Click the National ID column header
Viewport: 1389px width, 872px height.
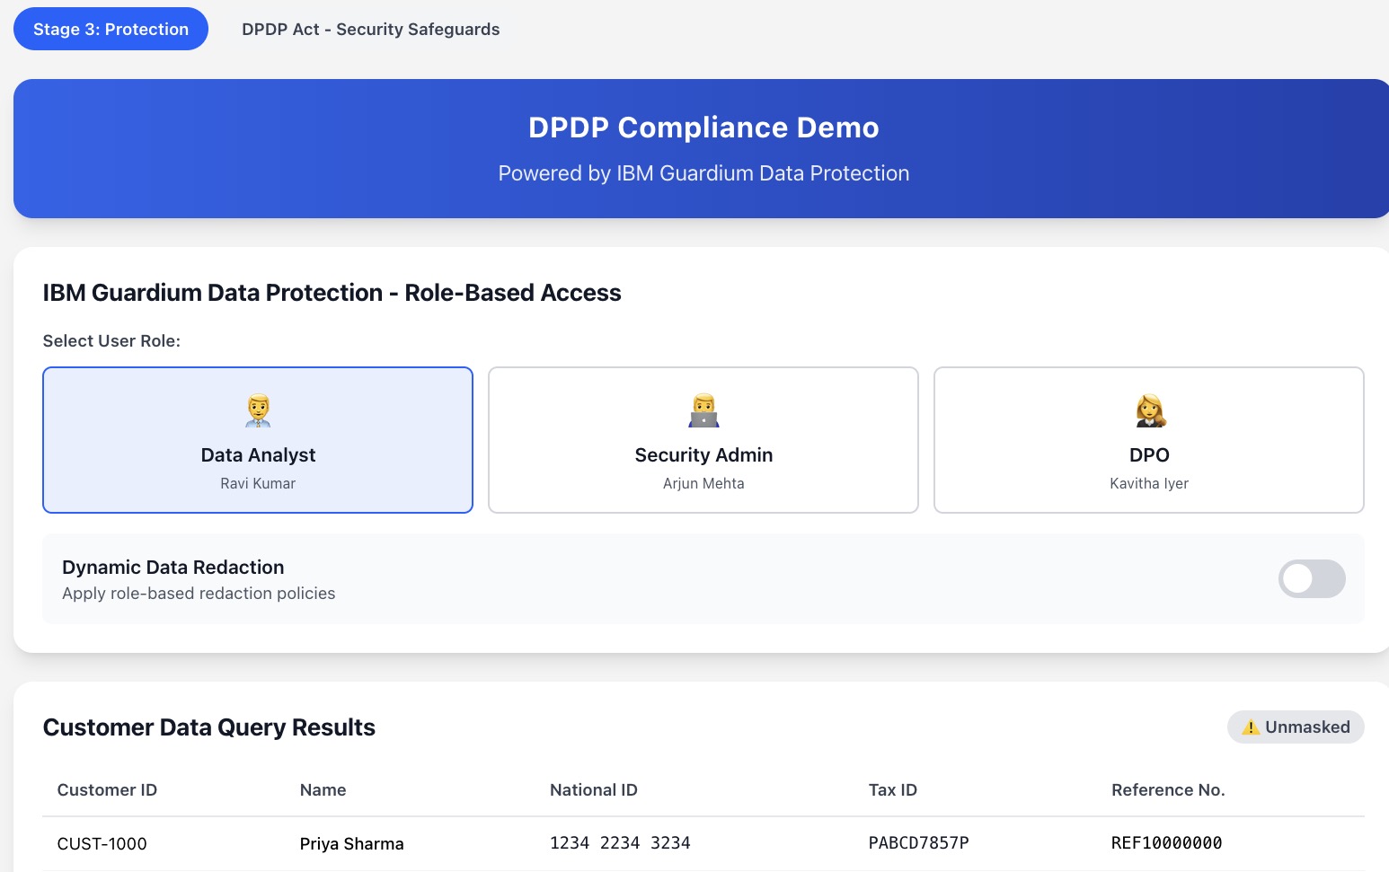click(x=593, y=790)
